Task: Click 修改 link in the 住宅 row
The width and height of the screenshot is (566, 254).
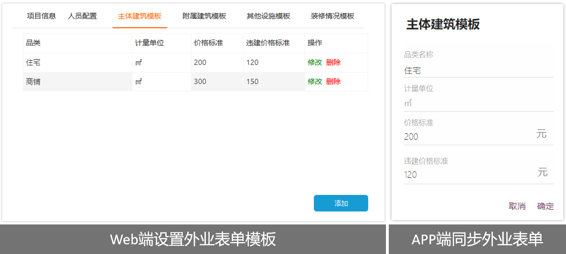Action: coord(315,62)
